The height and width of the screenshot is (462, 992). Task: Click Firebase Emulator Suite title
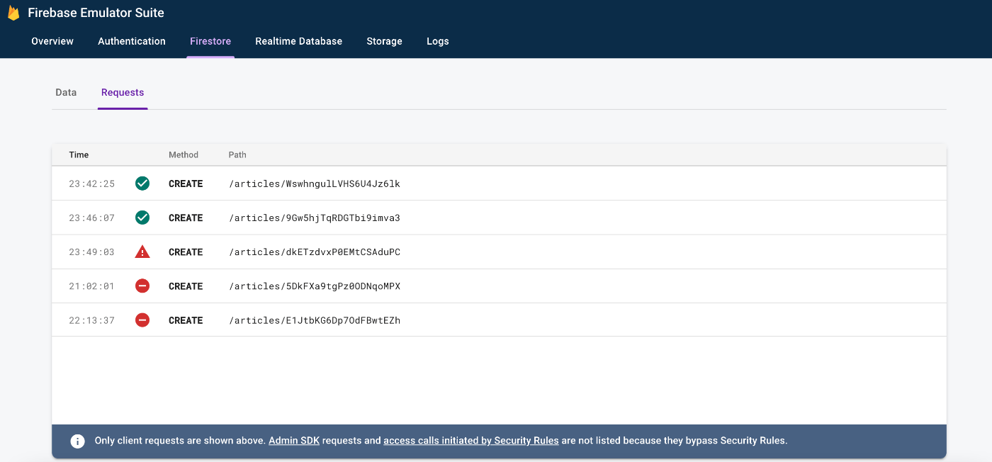point(96,13)
